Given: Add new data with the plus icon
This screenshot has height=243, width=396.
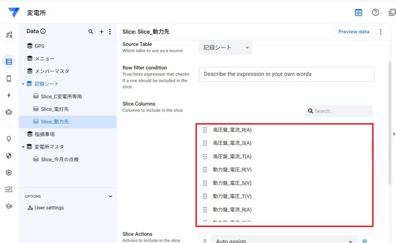Looking at the screenshot, I should (x=101, y=32).
